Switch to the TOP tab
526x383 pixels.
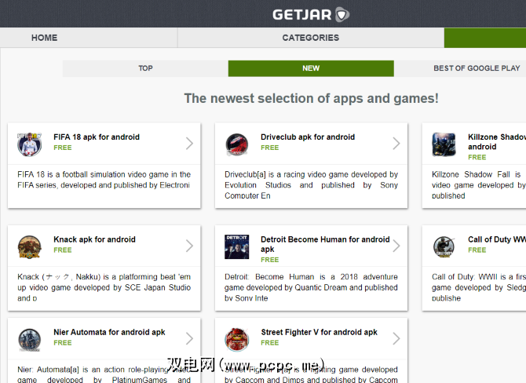click(x=145, y=68)
